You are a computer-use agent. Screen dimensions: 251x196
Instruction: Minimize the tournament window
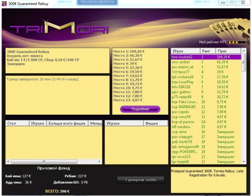click(x=223, y=3)
